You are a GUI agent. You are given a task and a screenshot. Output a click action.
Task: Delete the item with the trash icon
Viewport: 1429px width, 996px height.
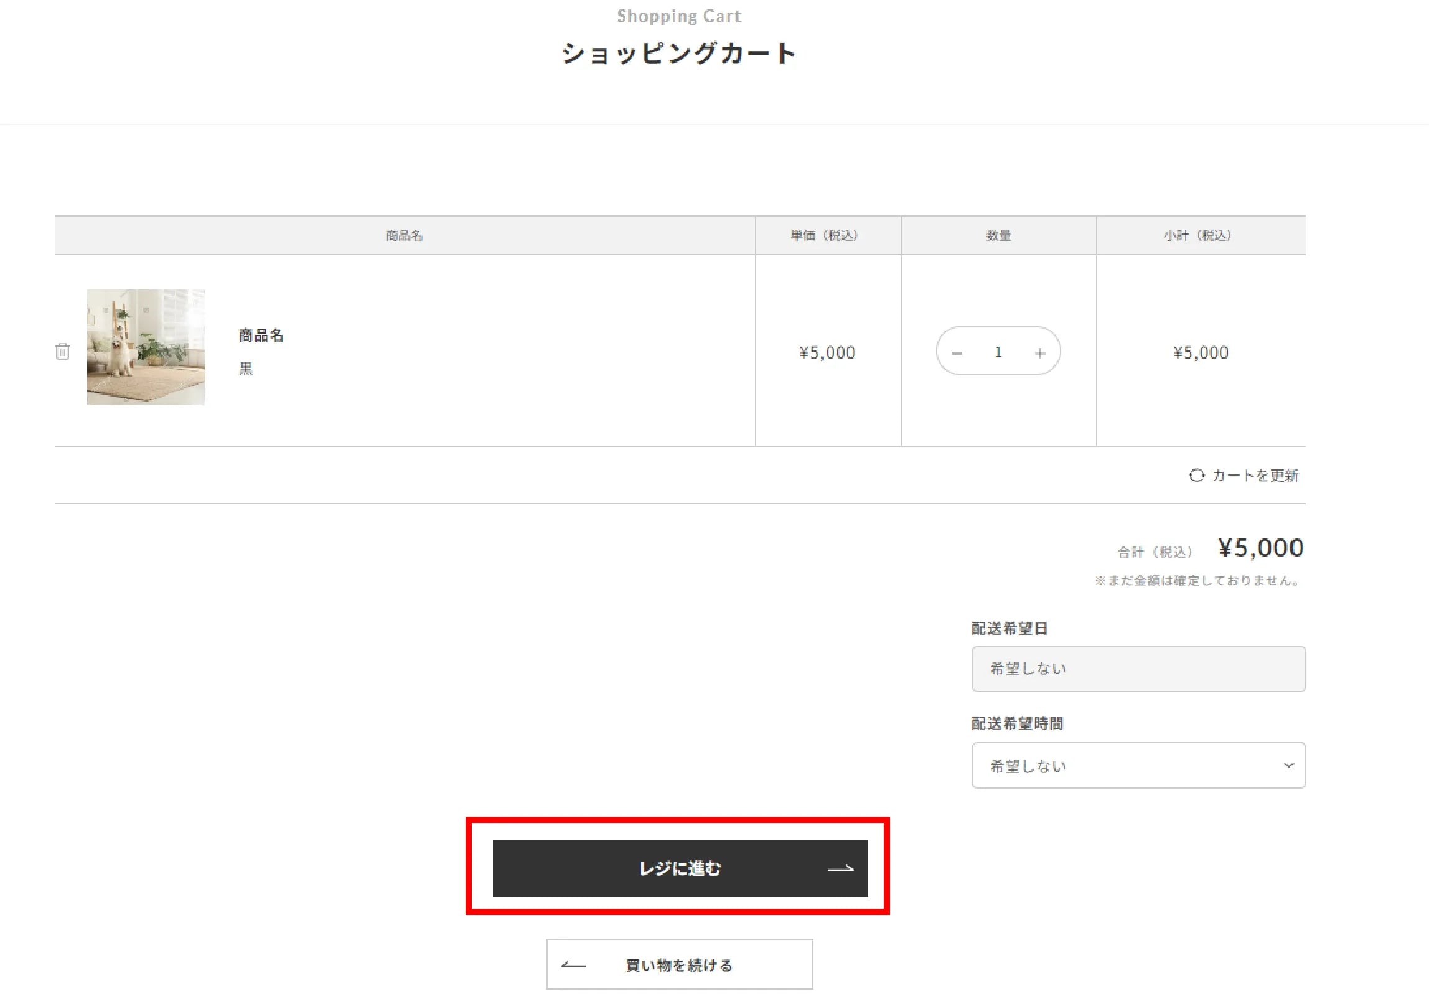coord(62,351)
